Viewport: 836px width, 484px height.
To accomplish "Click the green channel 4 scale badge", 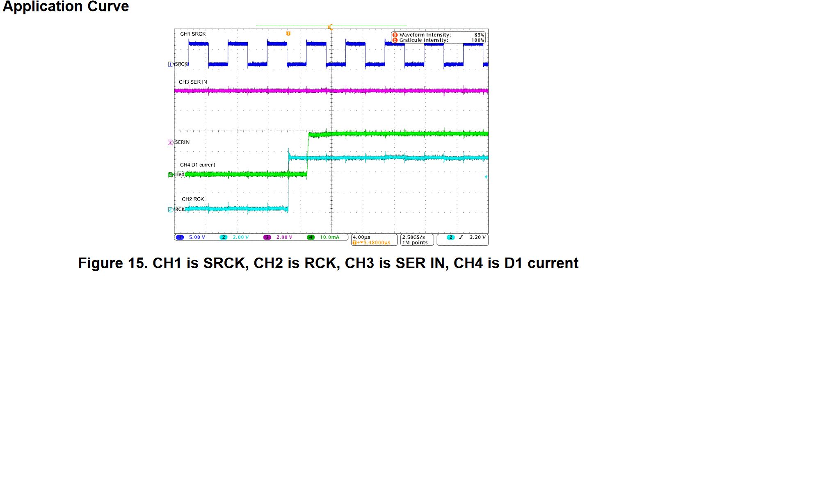I will coord(311,237).
